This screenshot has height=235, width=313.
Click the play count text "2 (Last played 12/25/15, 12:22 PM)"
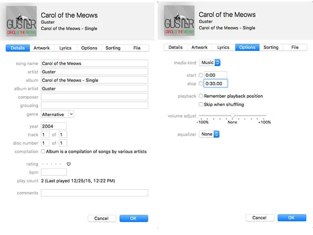78,181
